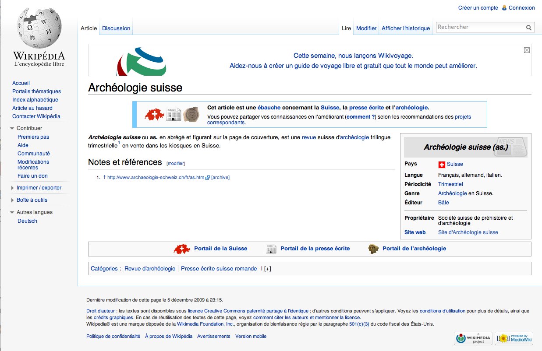Click the Wikivoyage logo in the banner
The image size is (542, 351).
coord(141,61)
